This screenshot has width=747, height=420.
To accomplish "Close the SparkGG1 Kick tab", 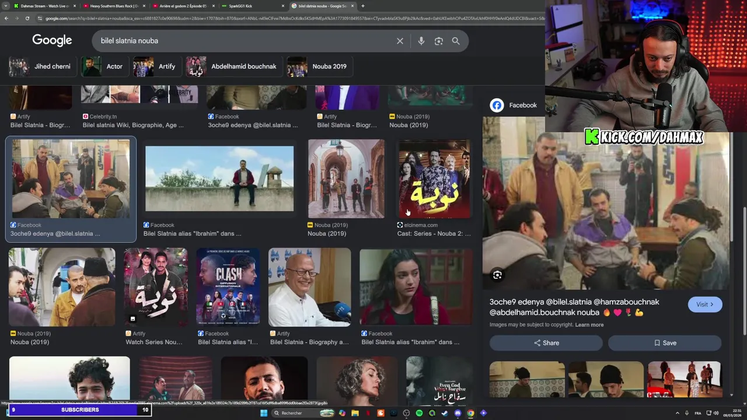I will tap(283, 6).
